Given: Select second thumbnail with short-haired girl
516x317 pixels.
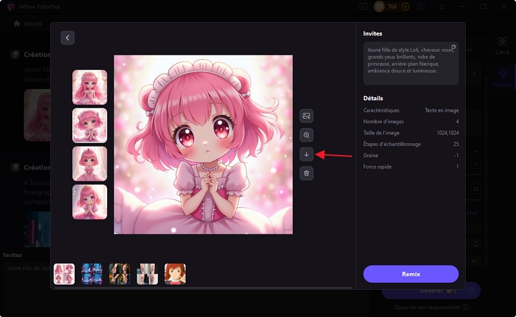Looking at the screenshot, I should coord(90,125).
